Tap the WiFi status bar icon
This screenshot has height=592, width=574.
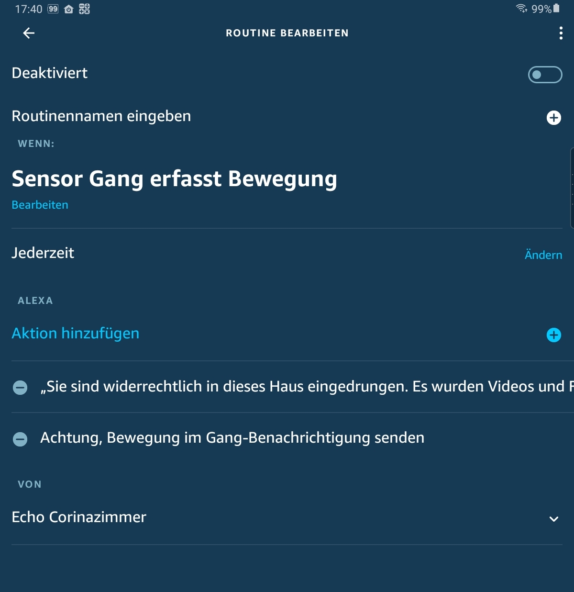point(521,9)
